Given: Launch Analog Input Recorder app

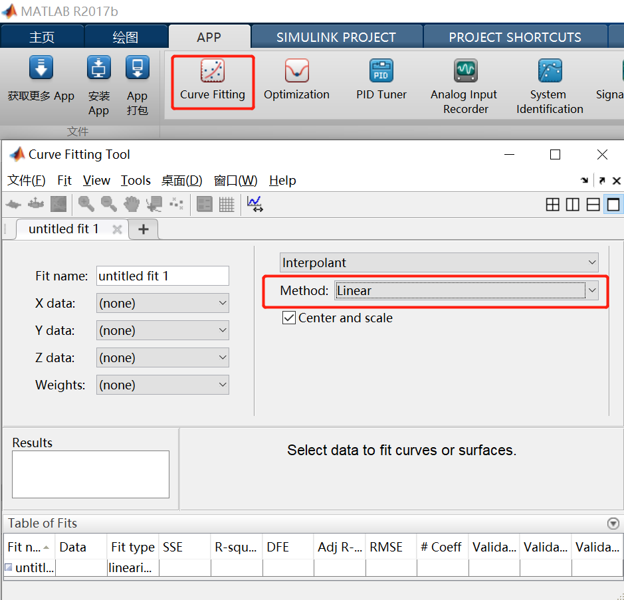Looking at the screenshot, I should click(465, 88).
